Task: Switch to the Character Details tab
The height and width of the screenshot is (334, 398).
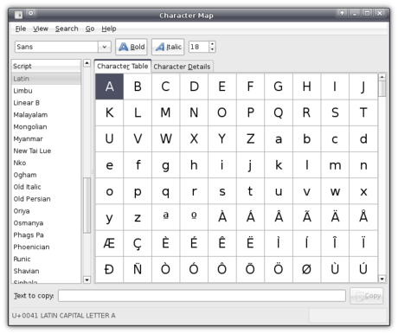Action: coord(182,67)
